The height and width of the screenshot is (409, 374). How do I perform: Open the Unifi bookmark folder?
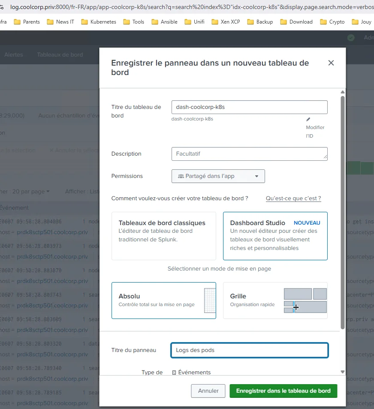coord(194,22)
